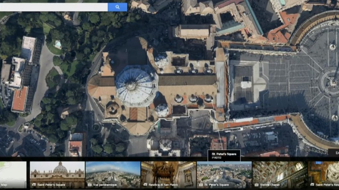Click camera icon beside Basilica di San Pietro
Viewport: 339px width, 190px height.
pyautogui.click(x=145, y=185)
